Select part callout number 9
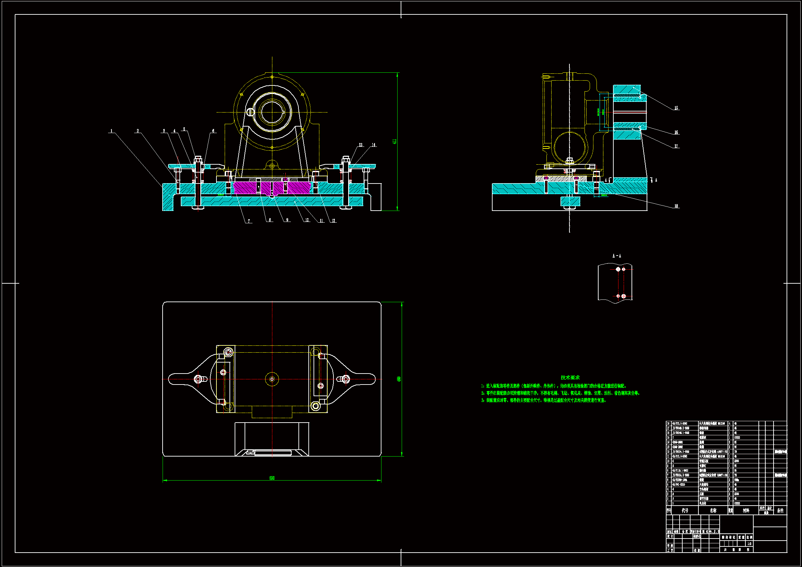The width and height of the screenshot is (802, 567). click(287, 220)
